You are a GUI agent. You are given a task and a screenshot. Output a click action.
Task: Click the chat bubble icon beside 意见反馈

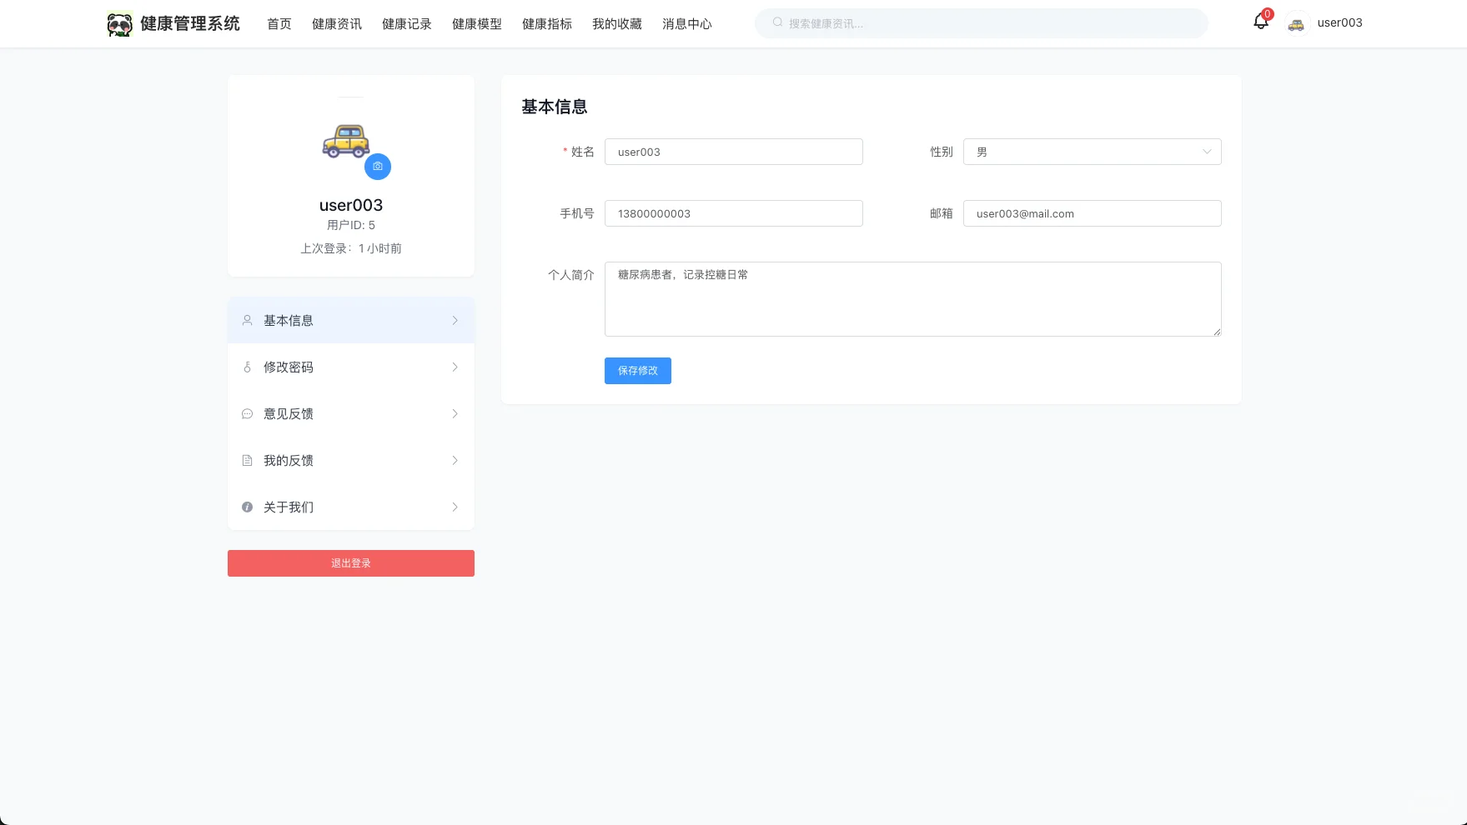pos(246,413)
